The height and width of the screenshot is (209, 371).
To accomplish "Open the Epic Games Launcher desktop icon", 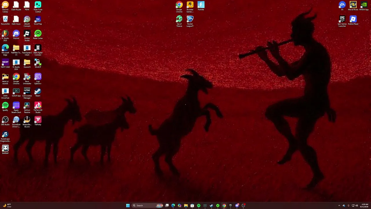I will tap(342, 21).
